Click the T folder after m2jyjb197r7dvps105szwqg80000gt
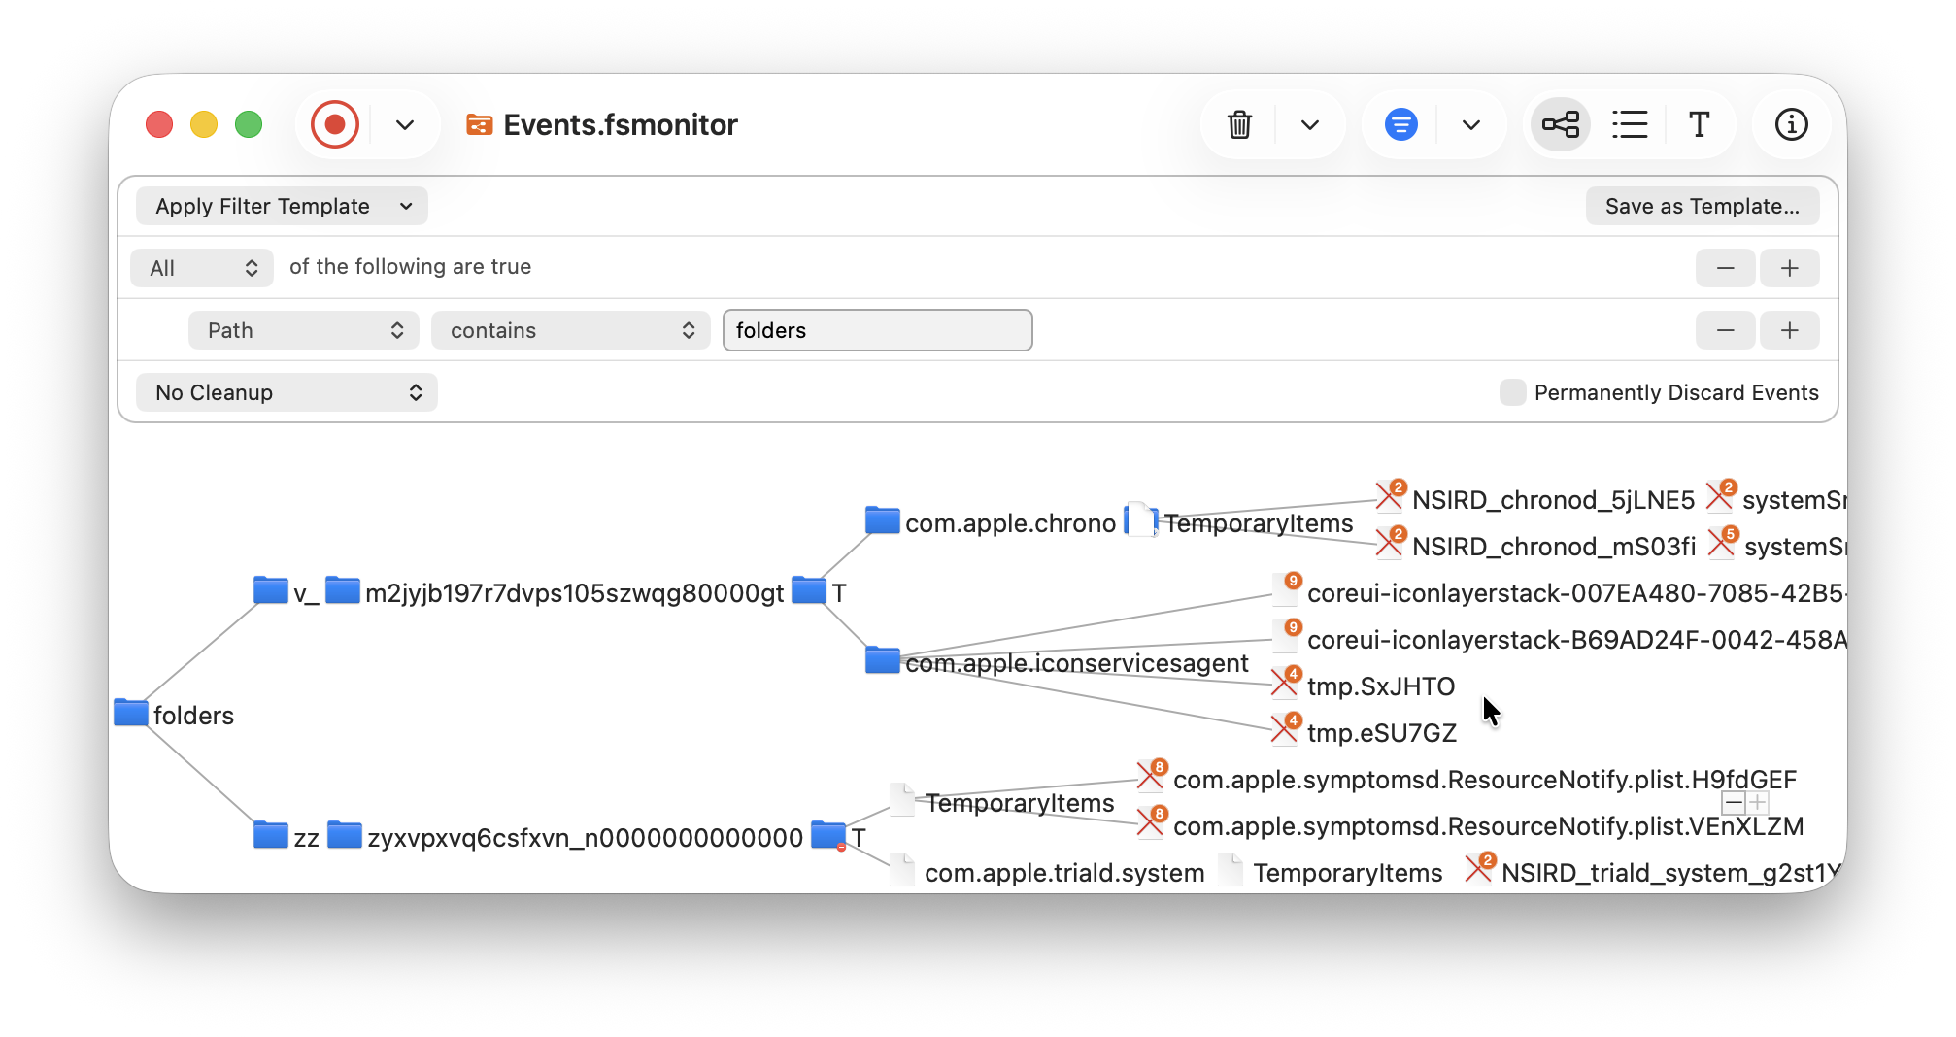This screenshot has height=1037, width=1956. (819, 591)
